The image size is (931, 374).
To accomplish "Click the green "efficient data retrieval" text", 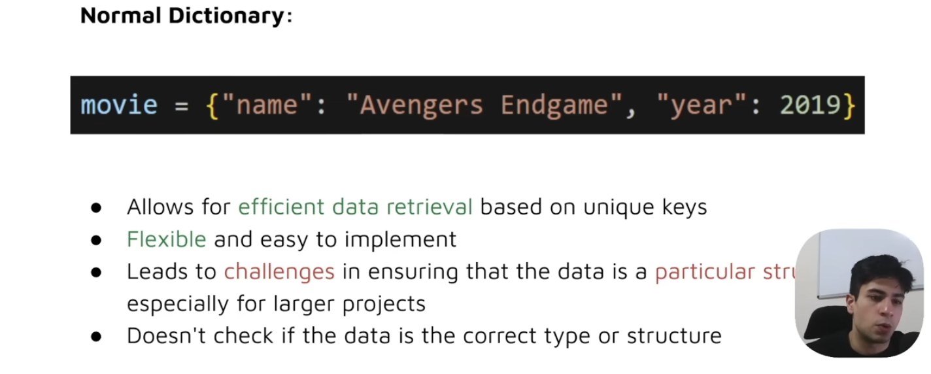I will pos(355,207).
